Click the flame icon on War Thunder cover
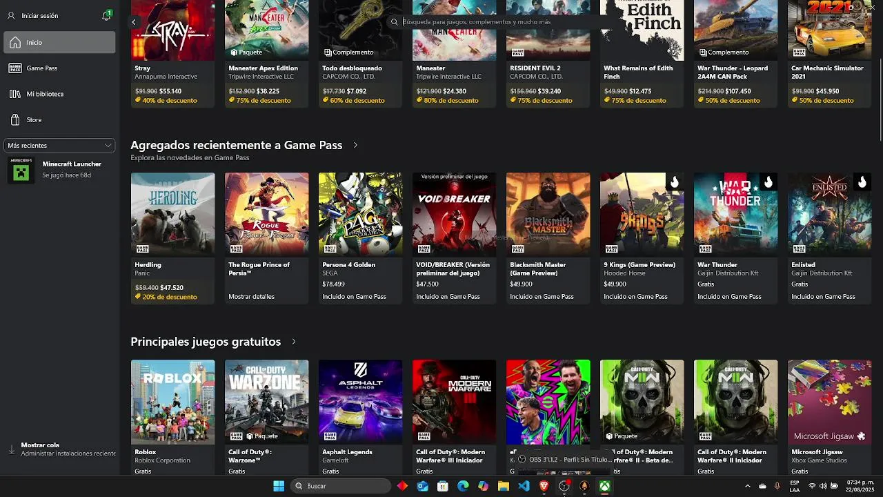The height and width of the screenshot is (497, 883). pyautogui.click(x=768, y=182)
